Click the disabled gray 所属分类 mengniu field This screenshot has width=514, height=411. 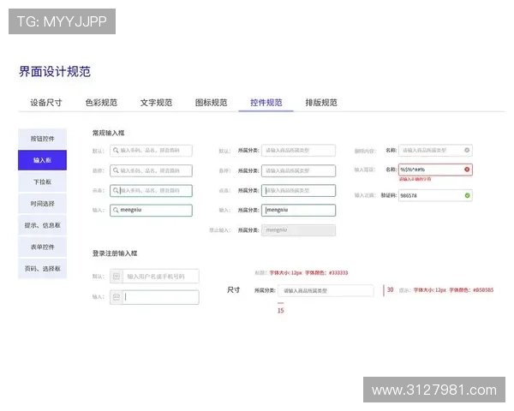[x=299, y=230]
